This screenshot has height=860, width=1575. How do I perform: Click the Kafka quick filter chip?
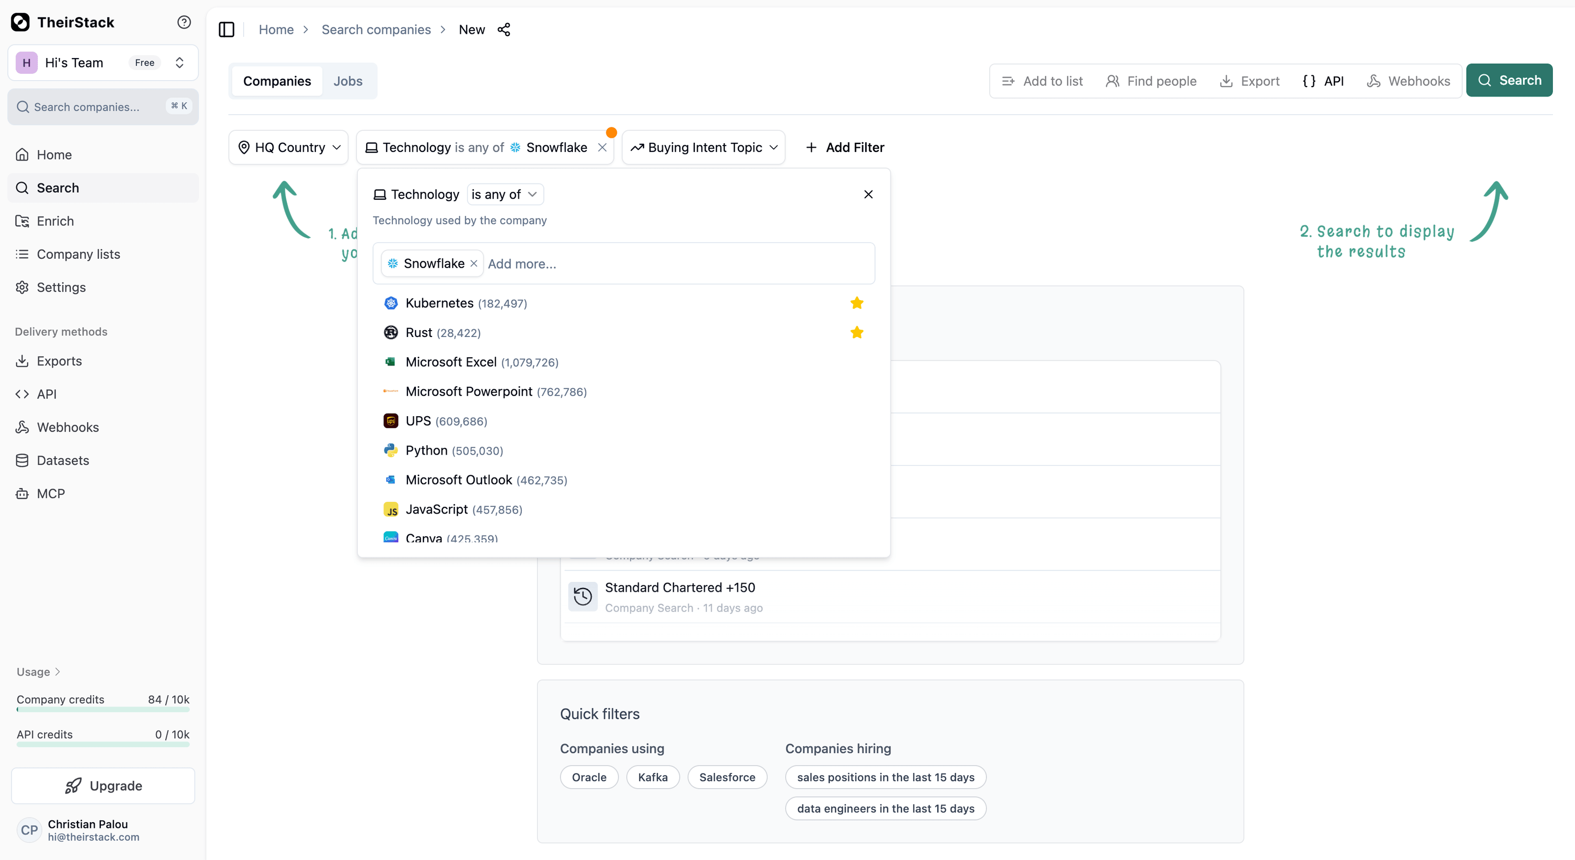pyautogui.click(x=652, y=777)
